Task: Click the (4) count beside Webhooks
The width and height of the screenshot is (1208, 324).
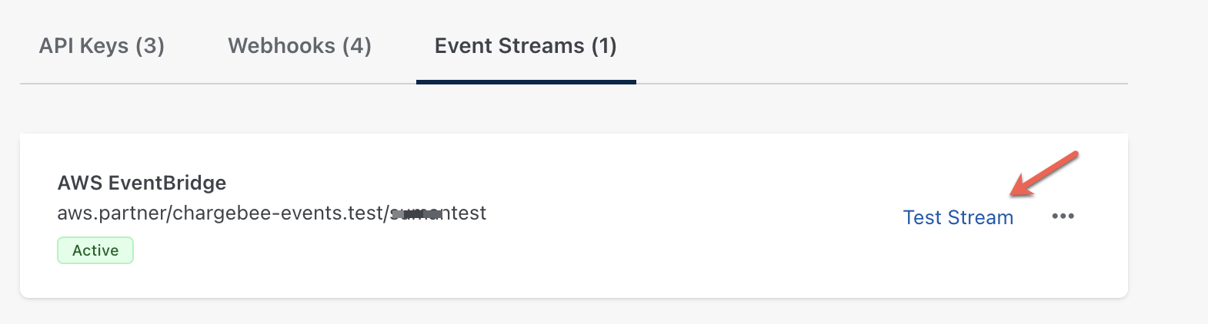Action: point(357,46)
